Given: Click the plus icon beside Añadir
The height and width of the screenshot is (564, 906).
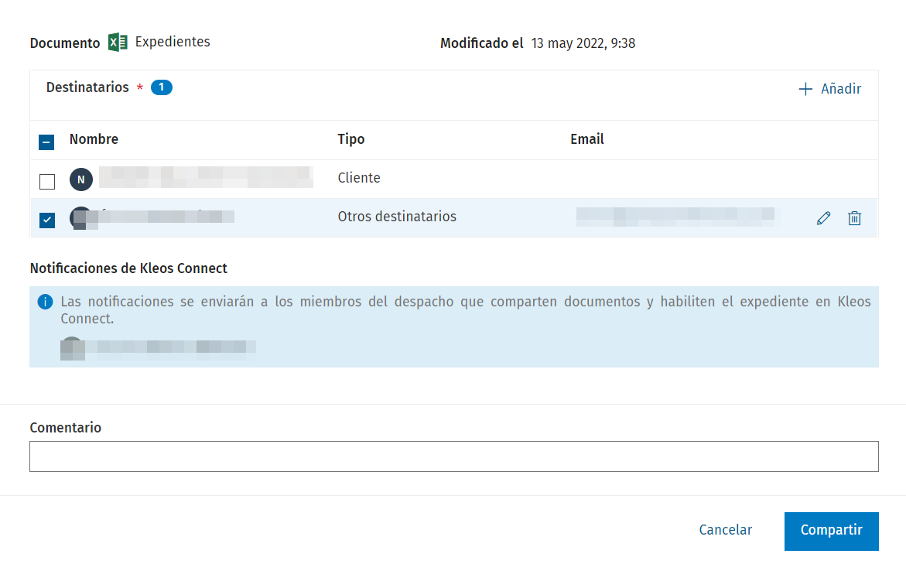Looking at the screenshot, I should click(x=805, y=89).
